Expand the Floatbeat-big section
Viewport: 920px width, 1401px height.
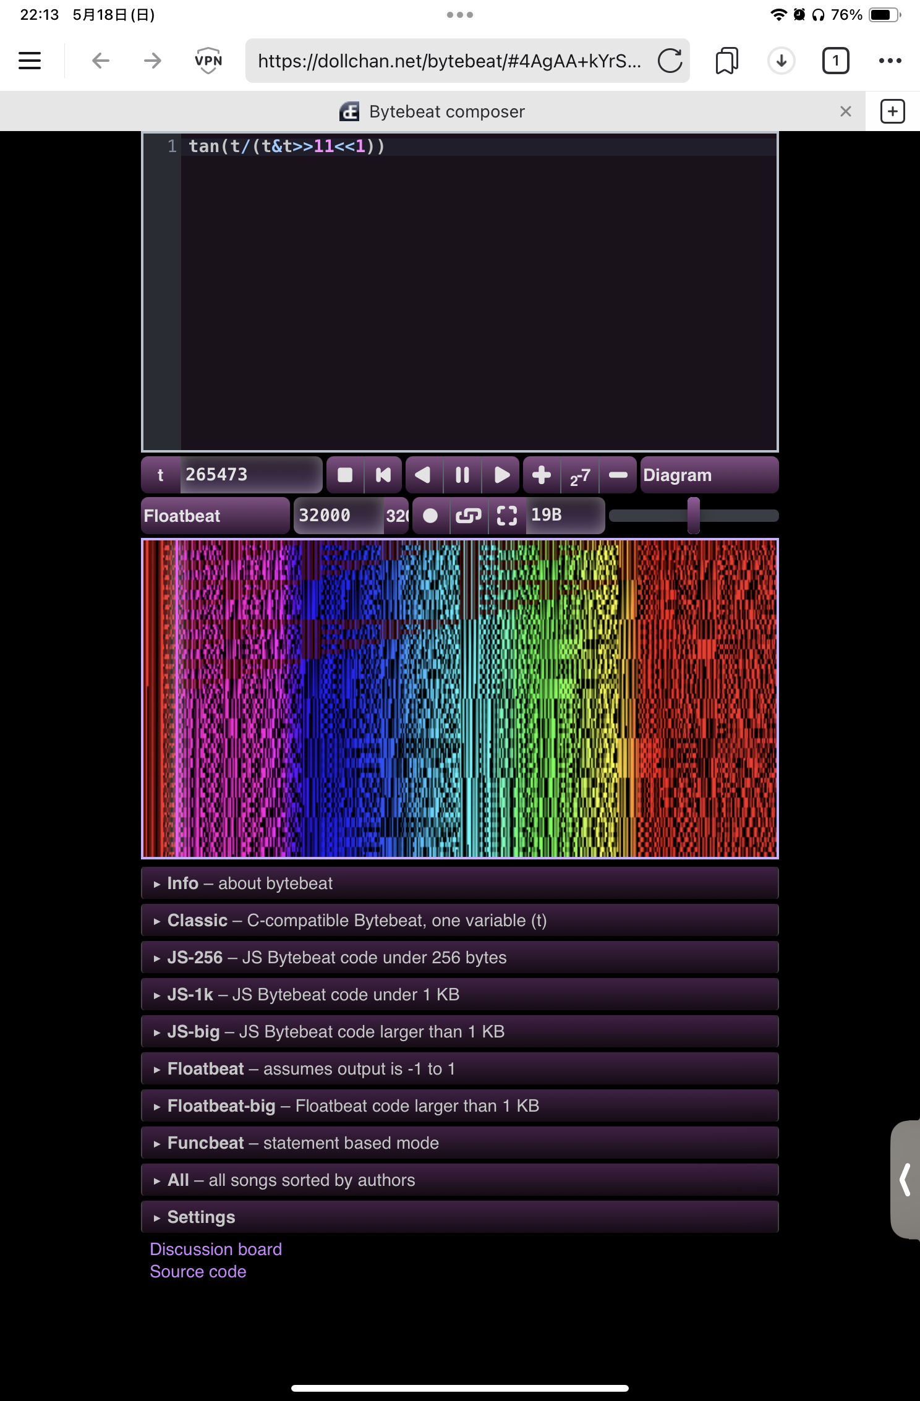(460, 1105)
